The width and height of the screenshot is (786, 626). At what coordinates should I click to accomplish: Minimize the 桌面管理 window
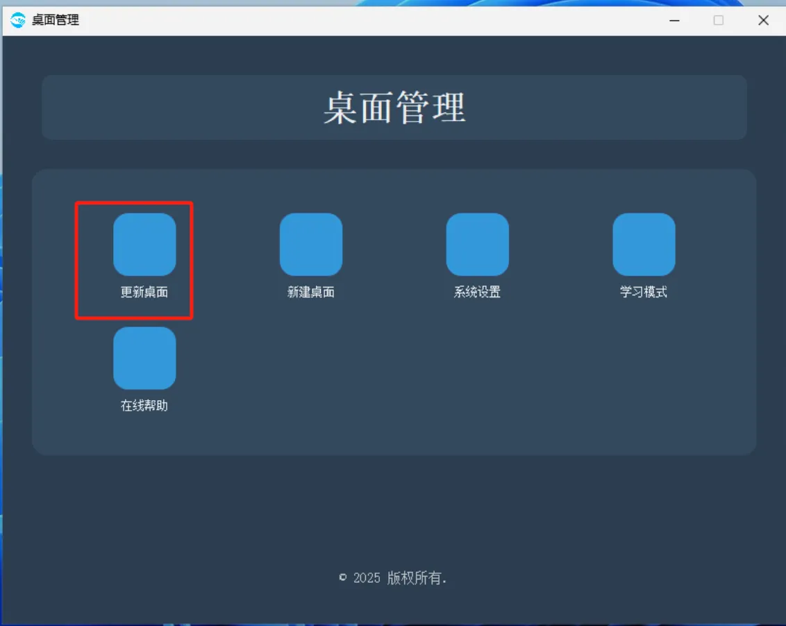674,20
